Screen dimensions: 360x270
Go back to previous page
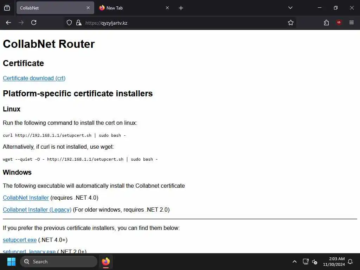[8, 22]
